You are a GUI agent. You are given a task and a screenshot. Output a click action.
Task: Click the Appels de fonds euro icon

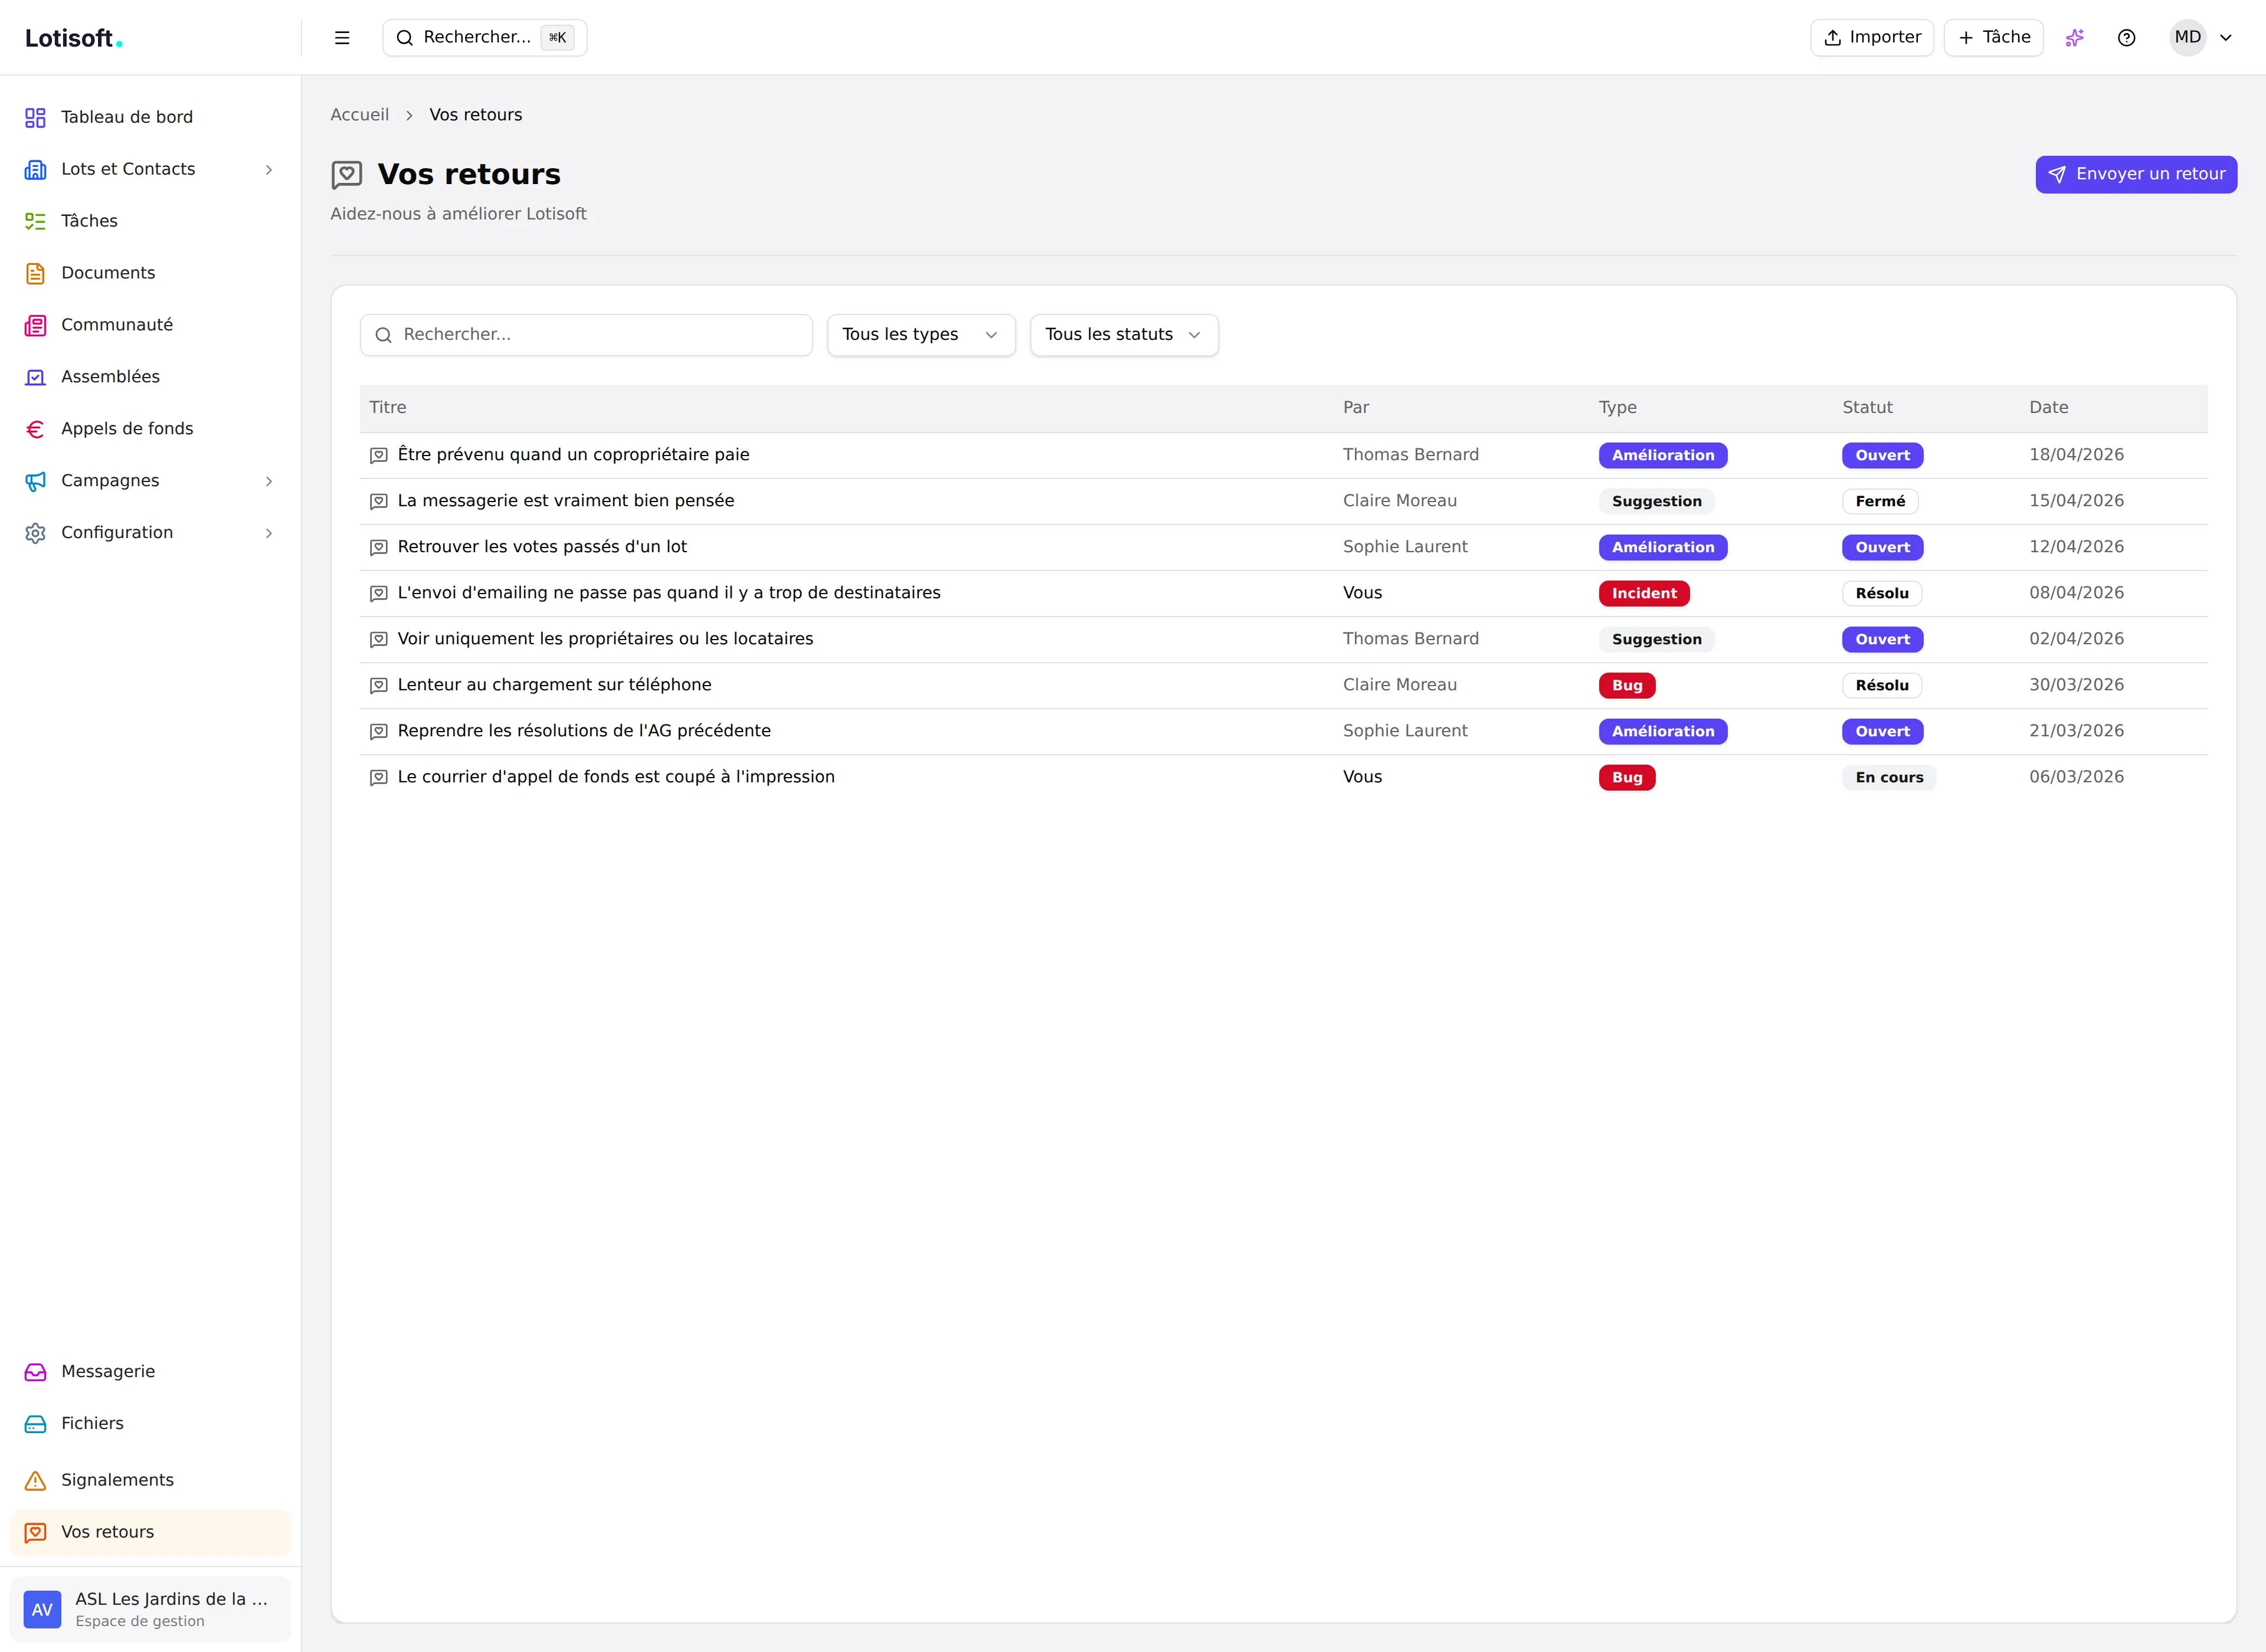35,429
